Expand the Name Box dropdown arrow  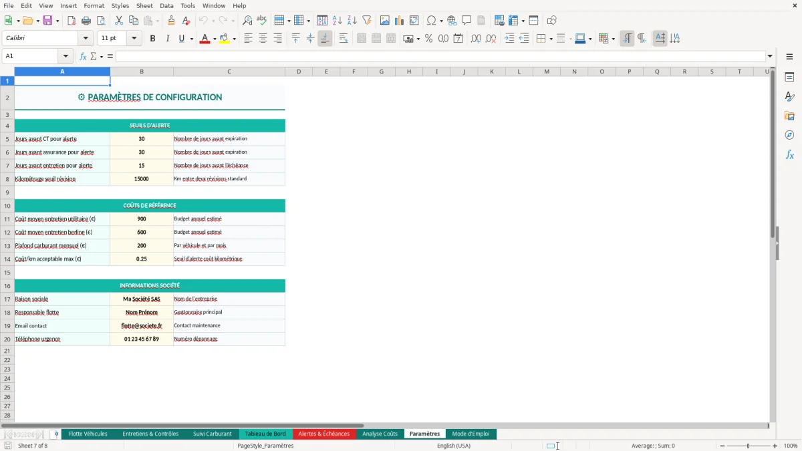click(x=65, y=56)
